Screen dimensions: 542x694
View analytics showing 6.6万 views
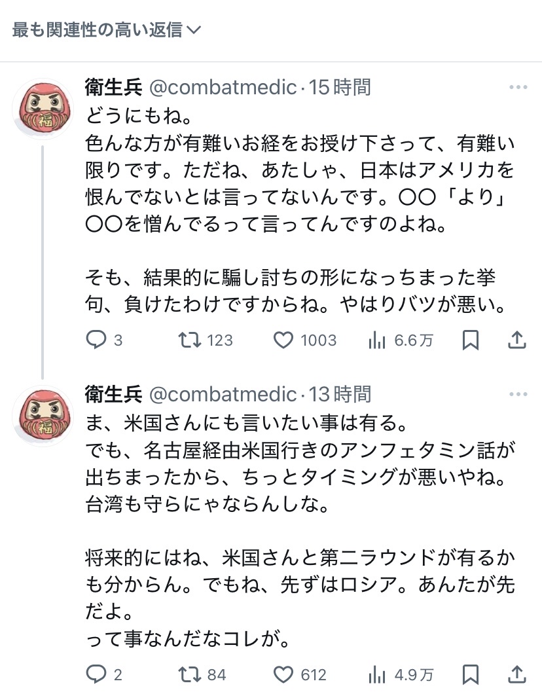[x=378, y=340]
